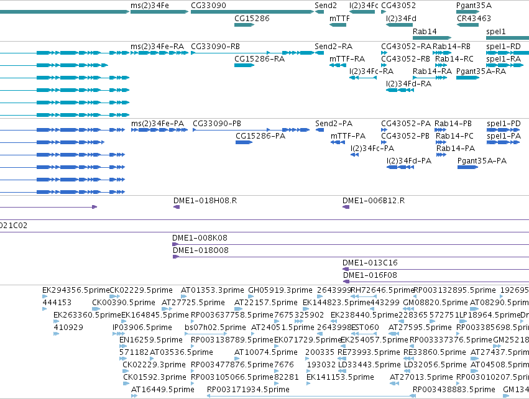The image size is (529, 399).
Task: Select the mTTF gene label
Action: click(339, 18)
